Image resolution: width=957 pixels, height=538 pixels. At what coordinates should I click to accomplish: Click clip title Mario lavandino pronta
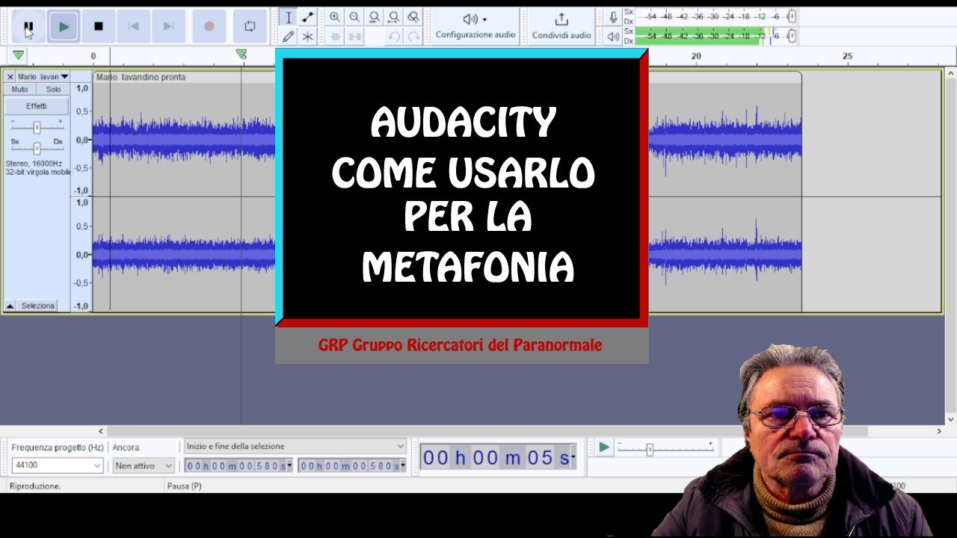click(x=141, y=77)
